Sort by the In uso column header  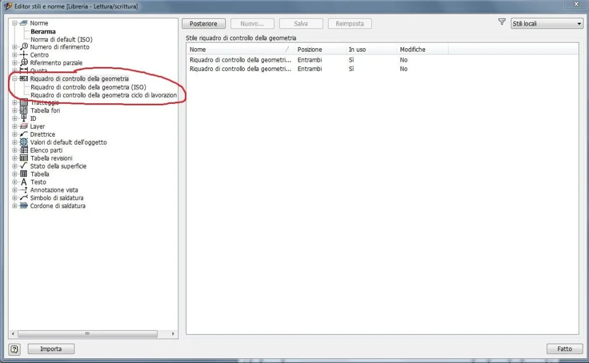coord(371,49)
